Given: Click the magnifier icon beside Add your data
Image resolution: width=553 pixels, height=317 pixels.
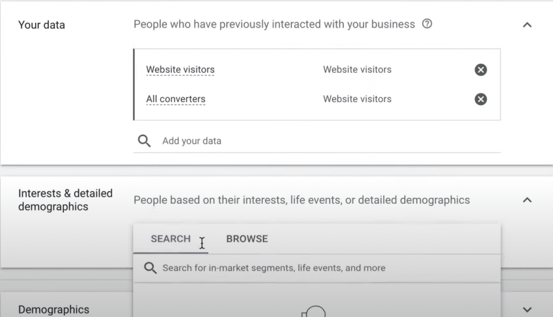Looking at the screenshot, I should tap(144, 141).
